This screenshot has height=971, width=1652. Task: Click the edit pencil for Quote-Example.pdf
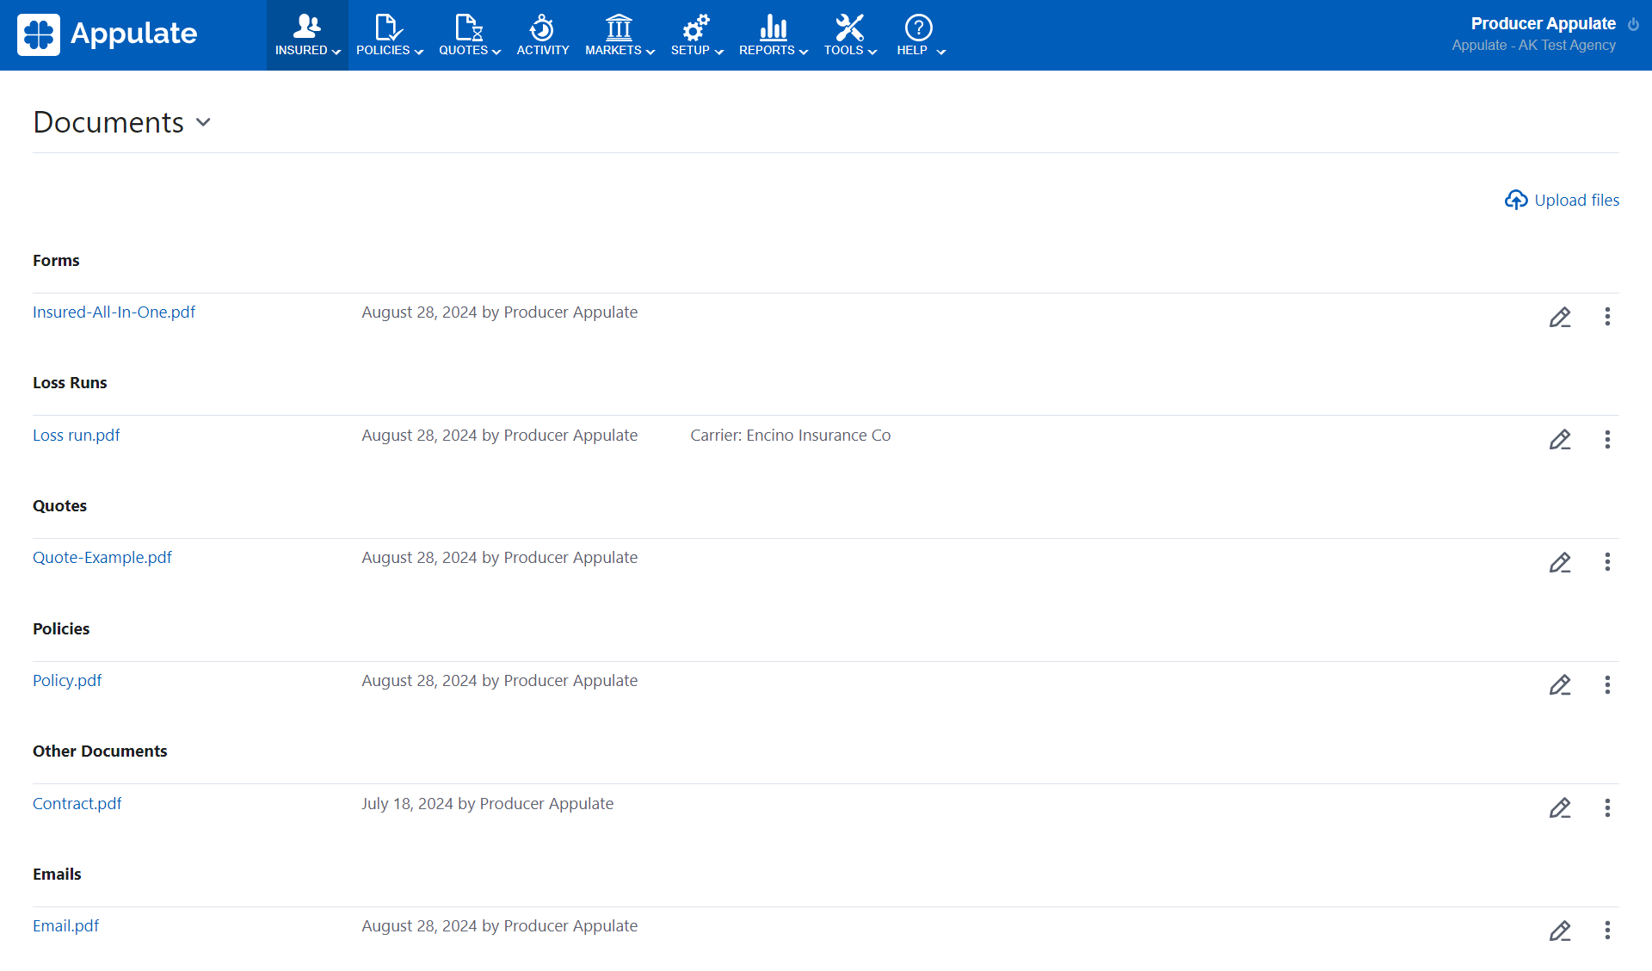[x=1560, y=562]
